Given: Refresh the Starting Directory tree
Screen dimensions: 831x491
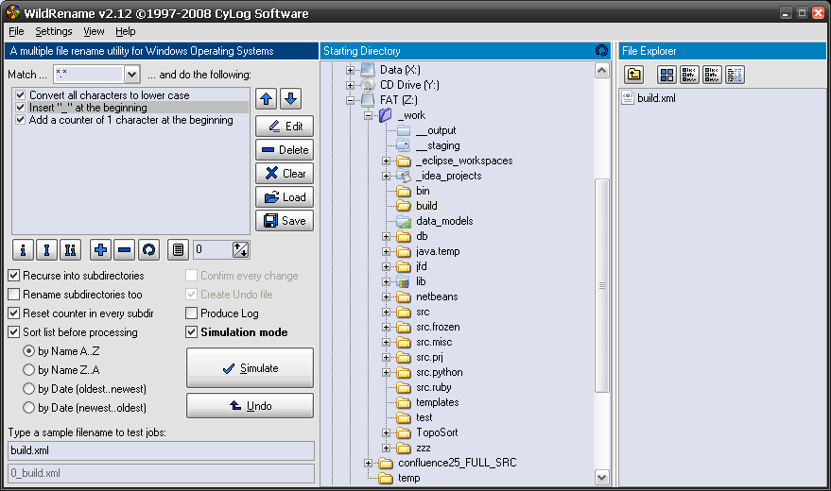Looking at the screenshot, I should coord(601,51).
